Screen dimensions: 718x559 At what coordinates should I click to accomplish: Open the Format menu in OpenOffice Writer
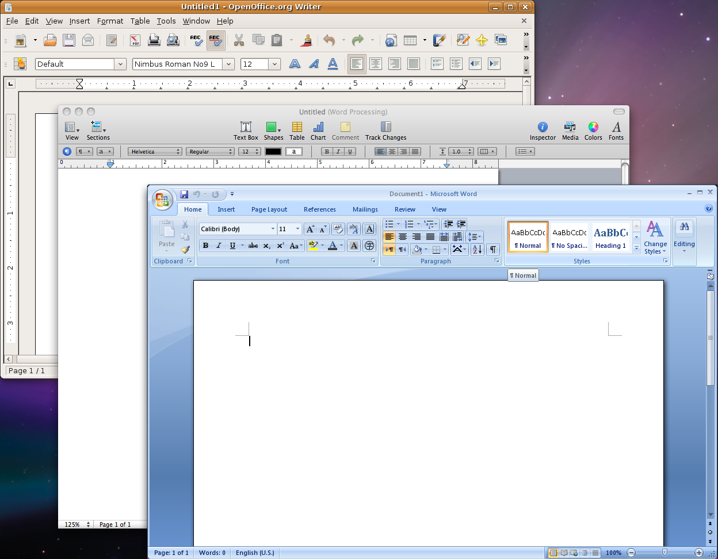click(x=110, y=21)
